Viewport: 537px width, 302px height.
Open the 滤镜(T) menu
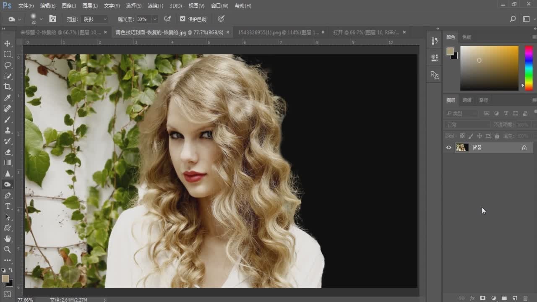click(x=156, y=6)
